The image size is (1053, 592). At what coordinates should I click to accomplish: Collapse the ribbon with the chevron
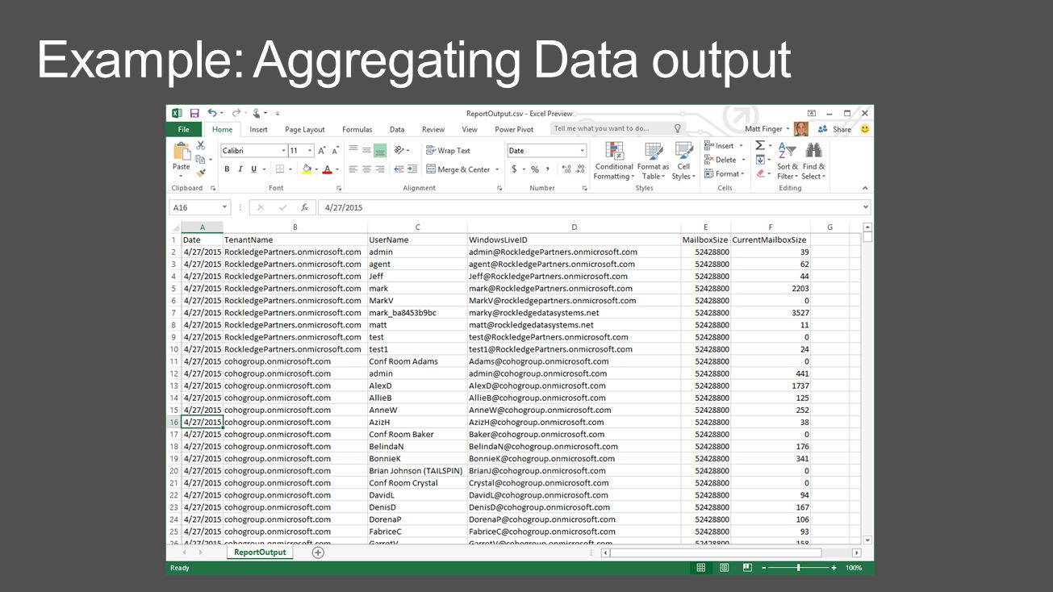865,188
